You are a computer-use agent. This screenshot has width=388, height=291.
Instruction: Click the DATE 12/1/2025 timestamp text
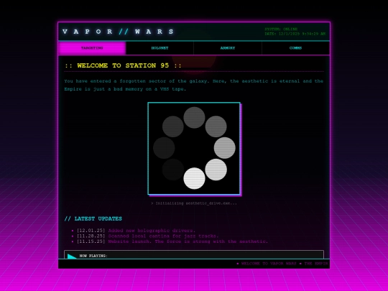tap(295, 34)
